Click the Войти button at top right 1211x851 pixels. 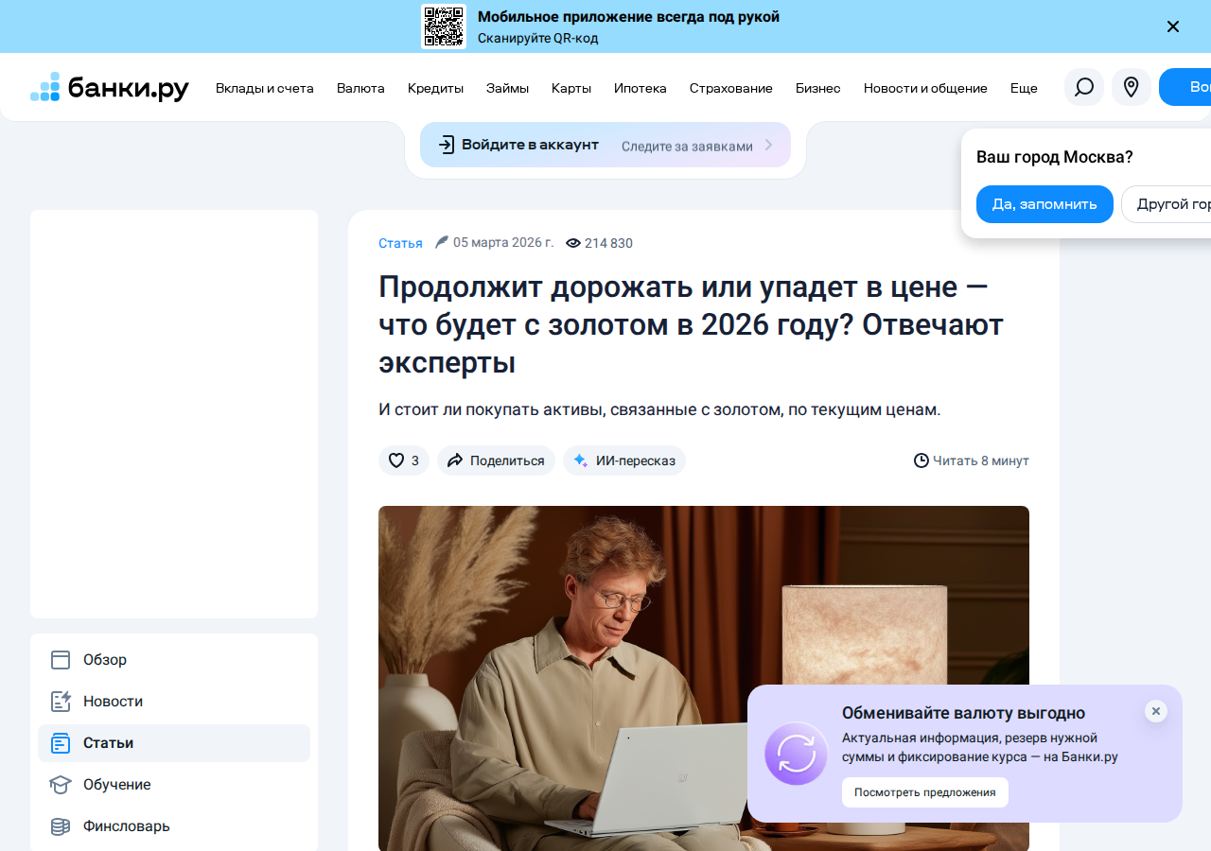pos(1185,87)
